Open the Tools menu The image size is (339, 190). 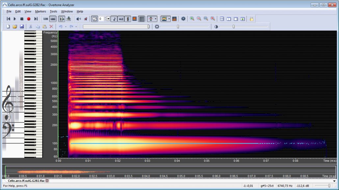click(x=54, y=11)
